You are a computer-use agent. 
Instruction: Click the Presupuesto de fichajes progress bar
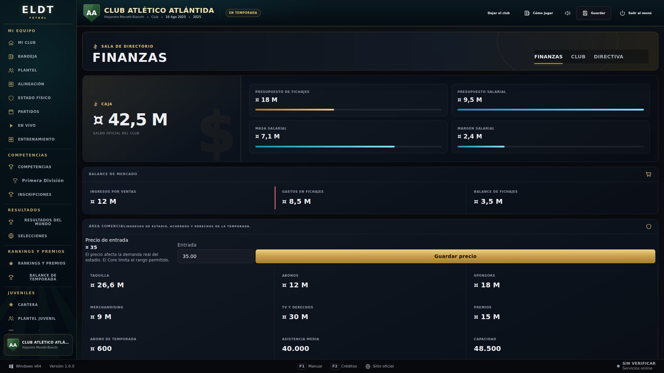pyautogui.click(x=348, y=110)
